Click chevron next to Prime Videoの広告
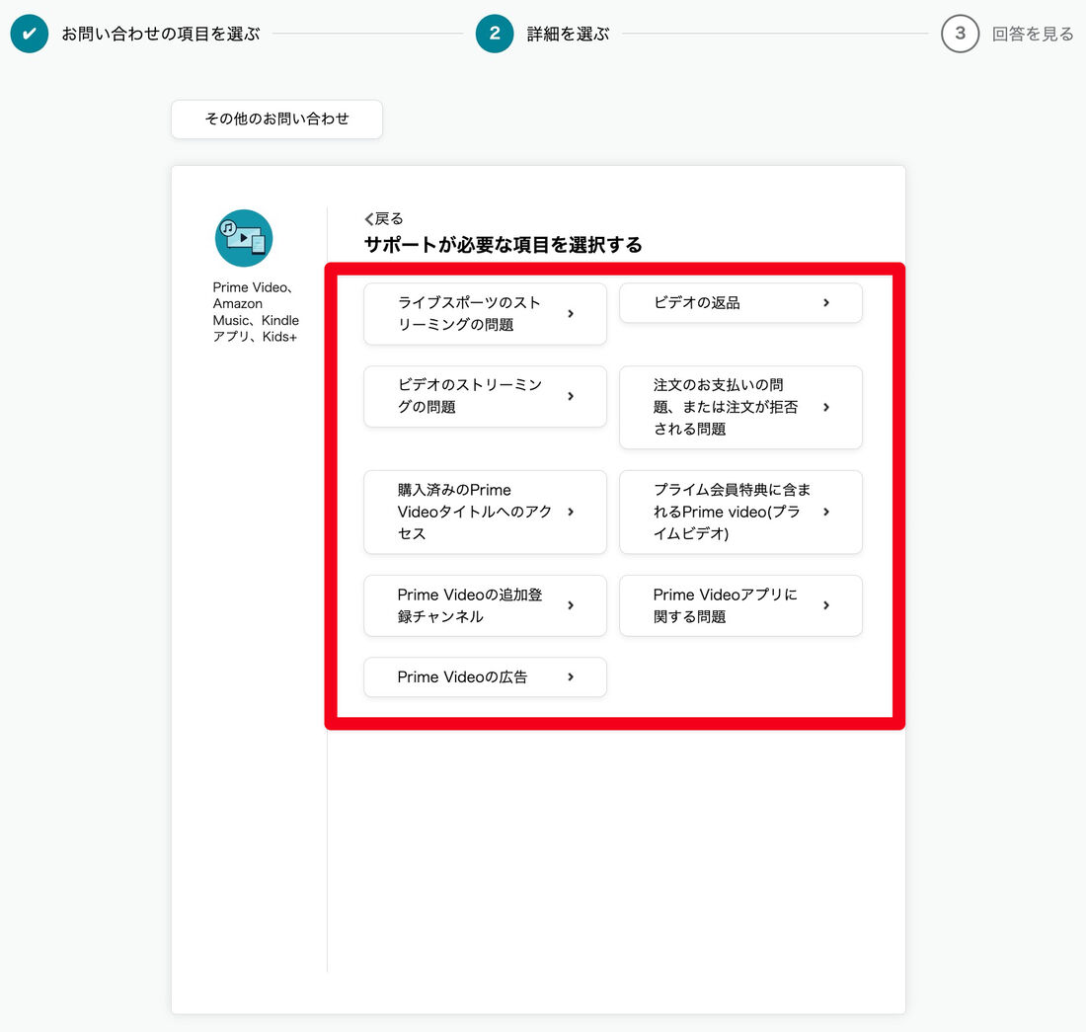1086x1032 pixels. (x=571, y=676)
